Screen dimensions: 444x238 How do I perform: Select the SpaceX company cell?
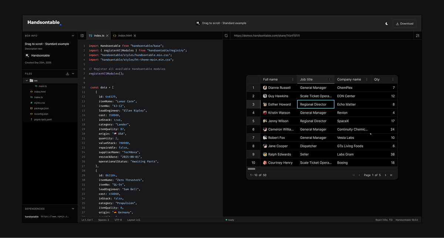(x=353, y=121)
